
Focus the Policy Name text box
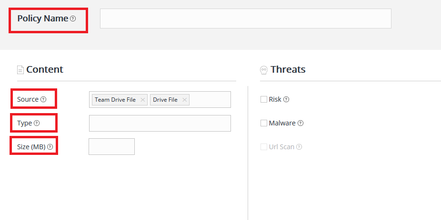(245, 19)
